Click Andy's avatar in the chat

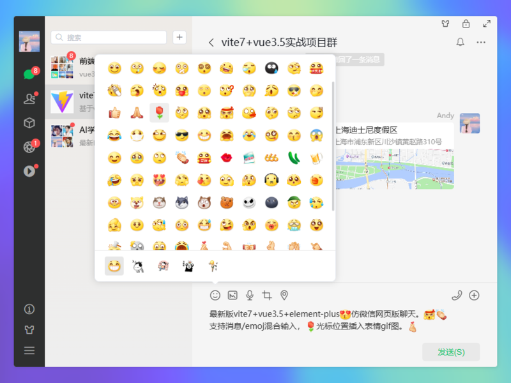(x=469, y=123)
